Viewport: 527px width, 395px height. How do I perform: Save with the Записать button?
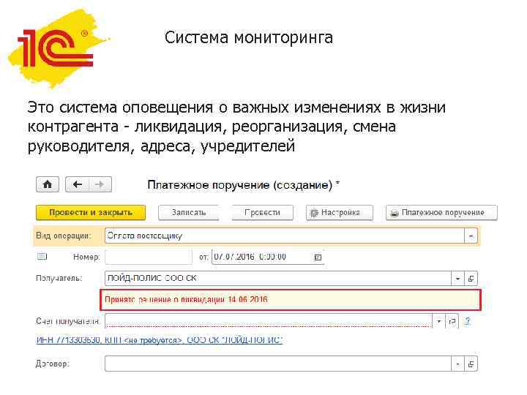[189, 213]
